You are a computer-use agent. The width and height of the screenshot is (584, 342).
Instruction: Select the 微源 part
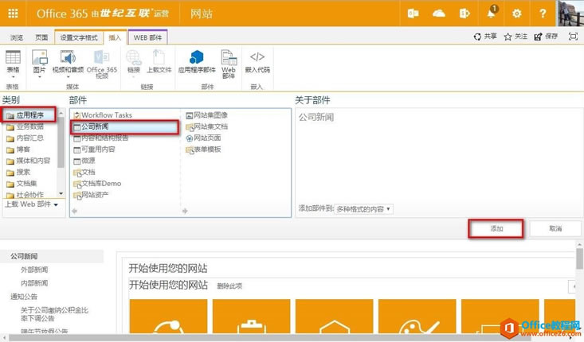84,161
